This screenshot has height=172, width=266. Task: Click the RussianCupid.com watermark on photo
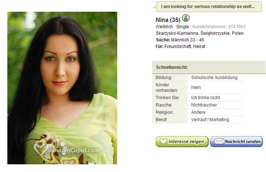pyautogui.click(x=74, y=150)
